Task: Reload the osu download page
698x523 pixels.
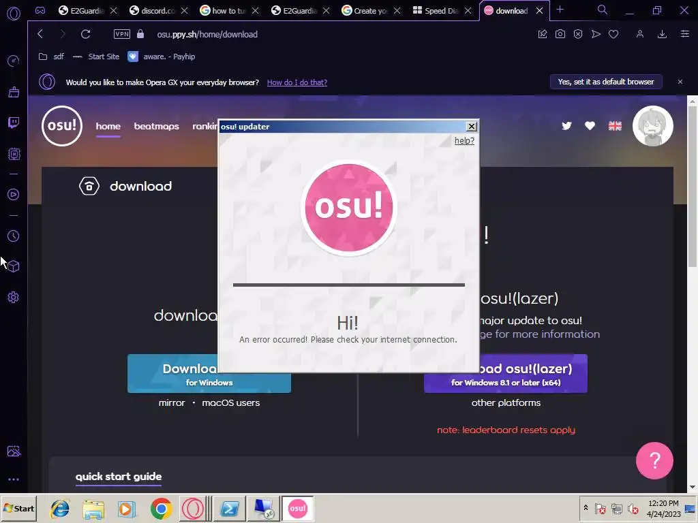Action: tap(85, 34)
